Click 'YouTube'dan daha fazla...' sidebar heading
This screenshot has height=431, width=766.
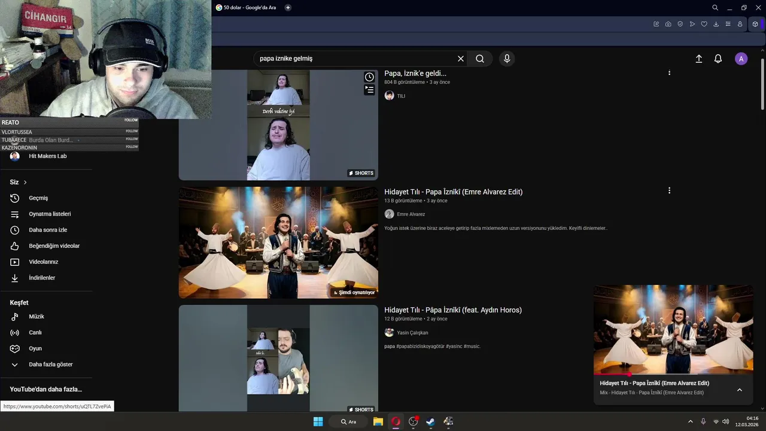tap(46, 389)
